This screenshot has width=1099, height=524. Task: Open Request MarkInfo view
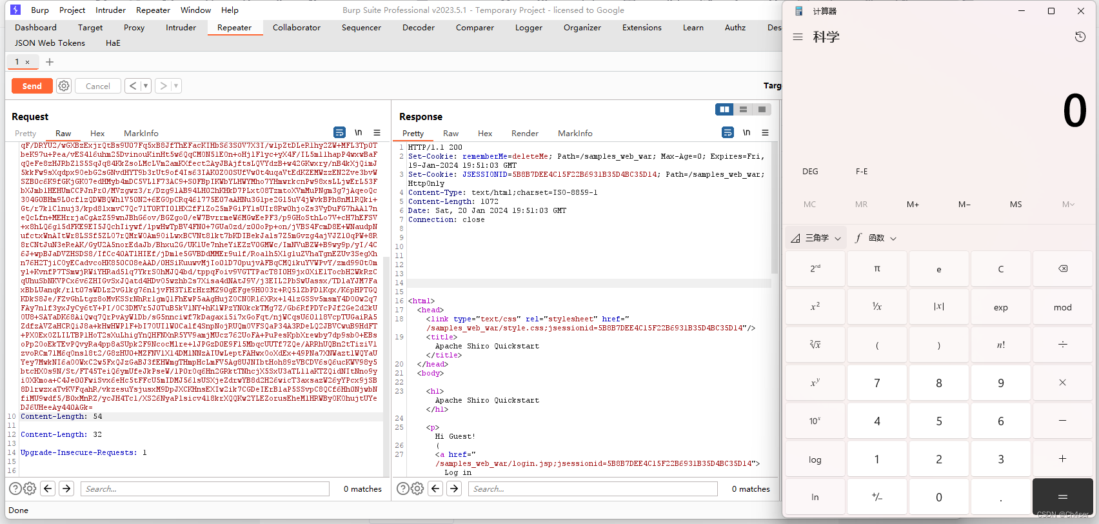[x=141, y=134]
